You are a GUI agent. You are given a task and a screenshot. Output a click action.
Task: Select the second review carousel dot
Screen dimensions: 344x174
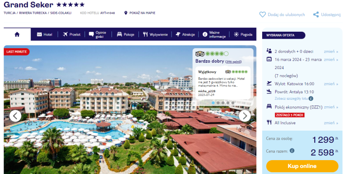(218, 103)
